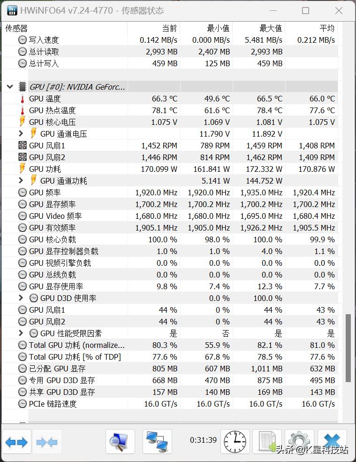
Task: Expand the GPU 性能受限因素 entry
Action: (20, 333)
